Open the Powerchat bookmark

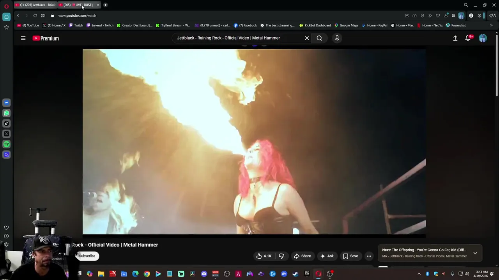456,25
